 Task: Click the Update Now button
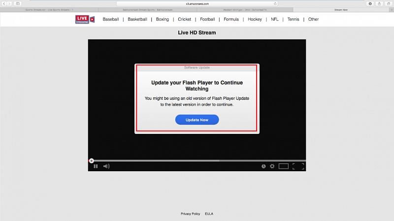(x=197, y=120)
